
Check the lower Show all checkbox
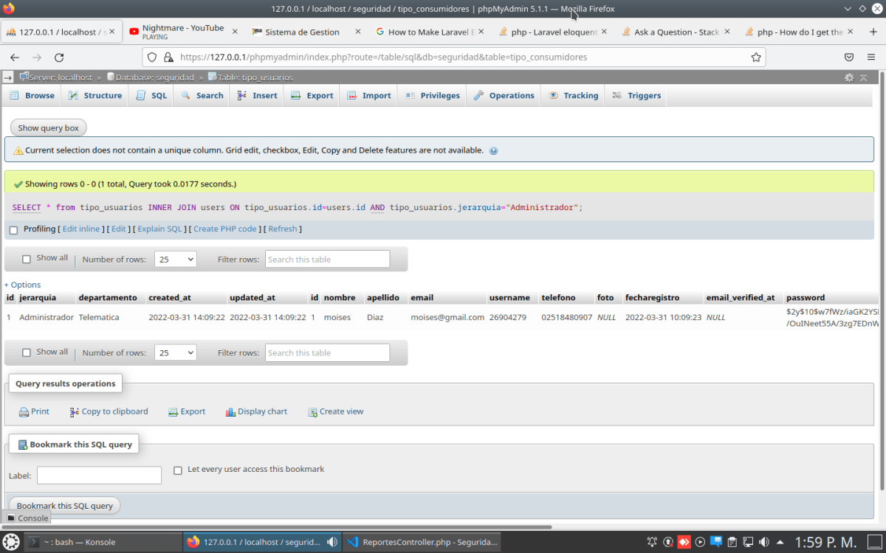[27, 352]
